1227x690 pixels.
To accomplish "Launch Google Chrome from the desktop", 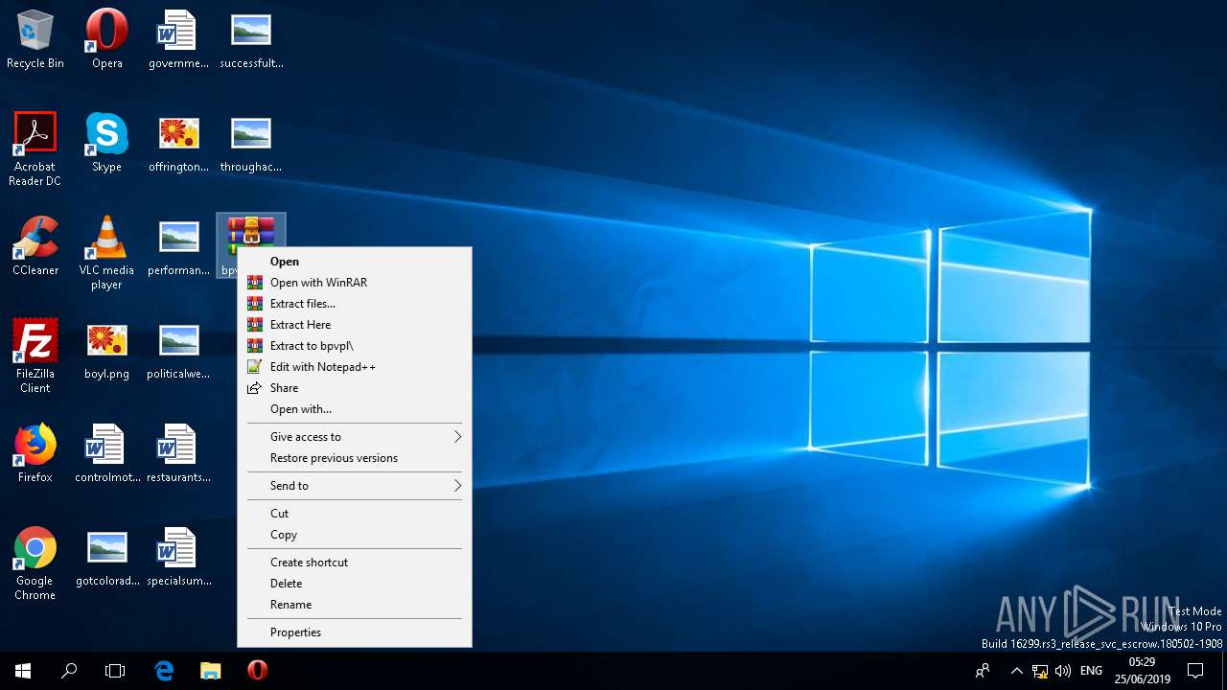I will [x=35, y=563].
